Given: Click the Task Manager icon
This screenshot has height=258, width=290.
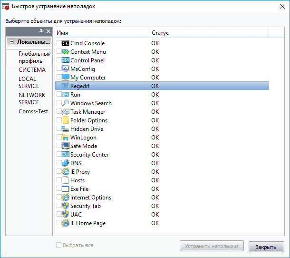Looking at the screenshot, I should tap(66, 112).
